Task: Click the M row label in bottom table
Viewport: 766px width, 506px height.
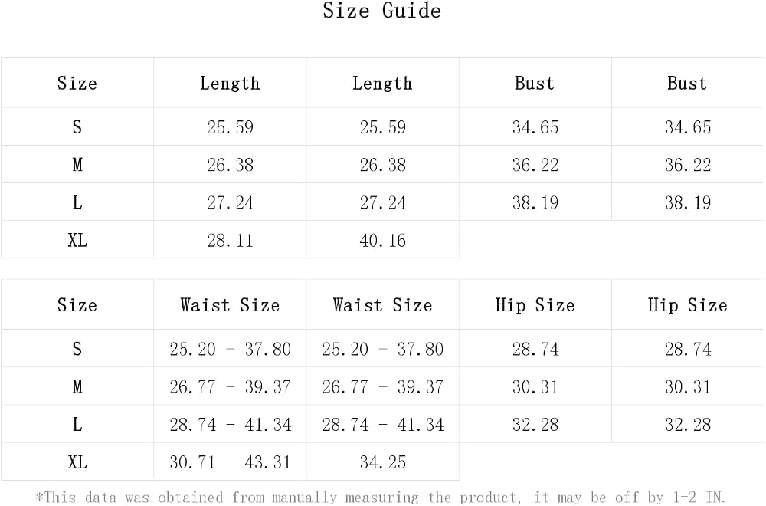Action: (x=77, y=386)
